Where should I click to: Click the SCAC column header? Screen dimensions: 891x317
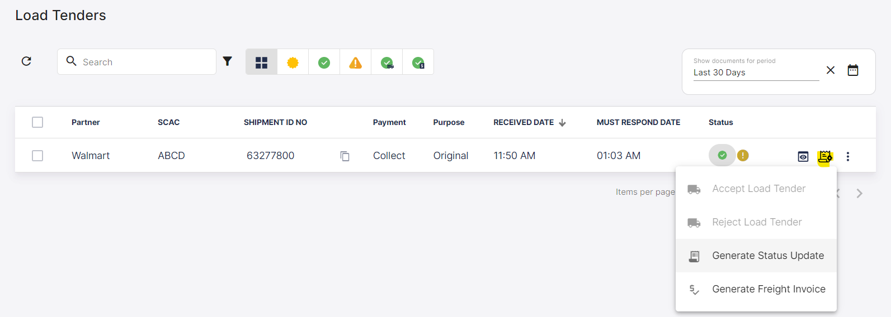pyautogui.click(x=168, y=122)
